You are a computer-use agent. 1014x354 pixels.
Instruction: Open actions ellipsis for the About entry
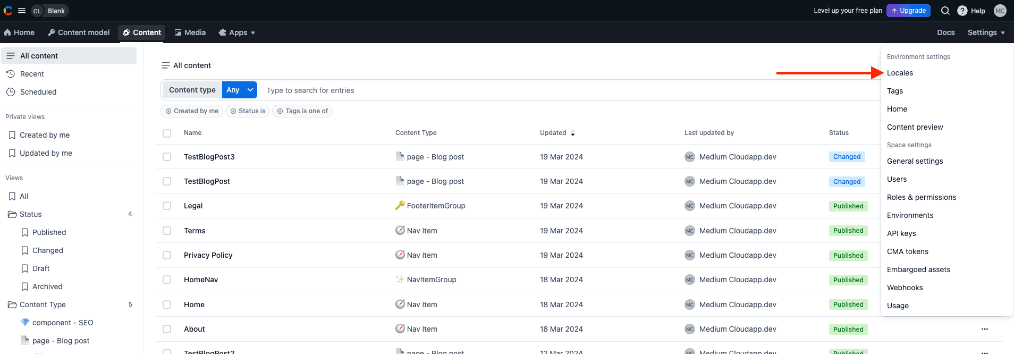click(984, 329)
